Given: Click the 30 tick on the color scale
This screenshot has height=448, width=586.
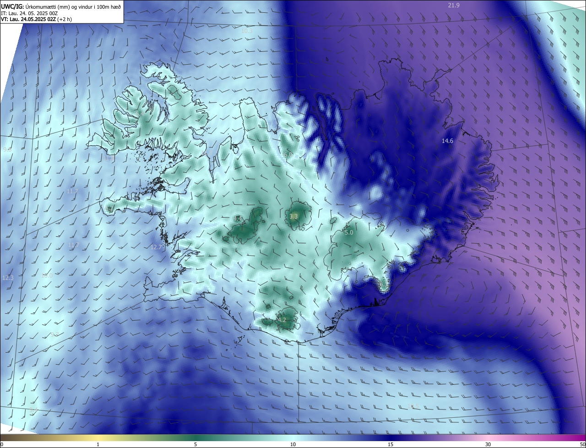Looking at the screenshot, I should coord(488,444).
